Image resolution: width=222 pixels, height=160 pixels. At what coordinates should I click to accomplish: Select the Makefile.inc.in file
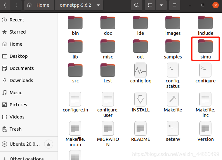(x=75, y=134)
